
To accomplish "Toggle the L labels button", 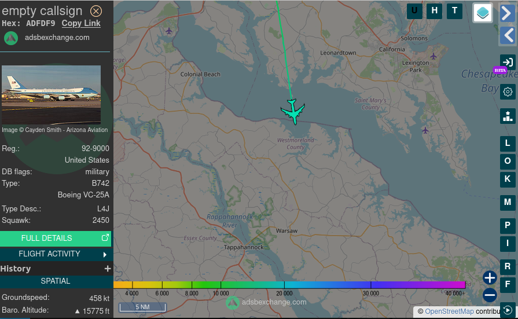I will [508, 143].
